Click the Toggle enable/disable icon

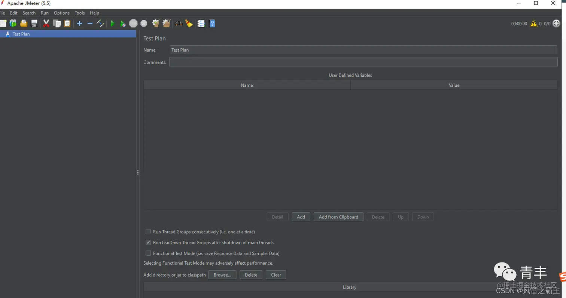[x=100, y=24]
